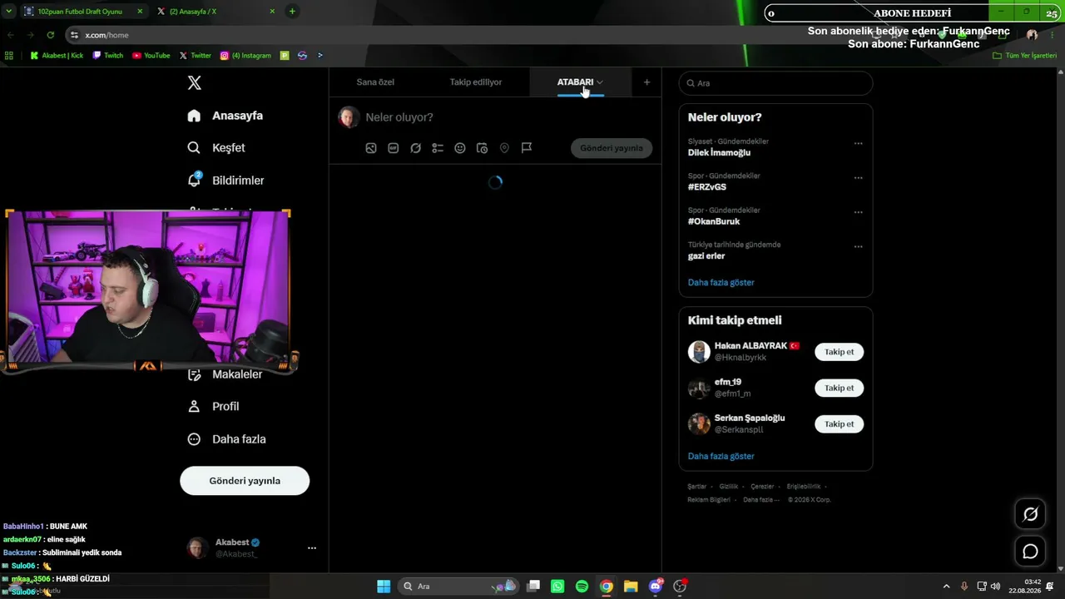Close the 102puan Futbol Draft Oyunu tab
The image size is (1065, 599).
(140, 12)
